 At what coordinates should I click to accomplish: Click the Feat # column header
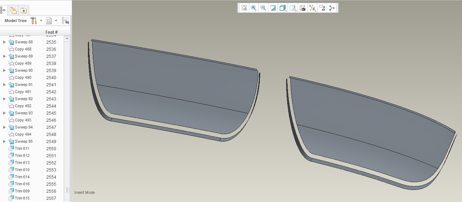tap(52, 32)
